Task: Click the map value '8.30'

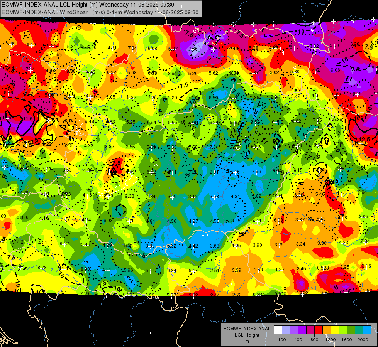Action: click(x=108, y=195)
